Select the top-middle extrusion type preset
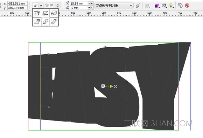The width and height of the screenshot is (203, 138). pyautogui.click(x=45, y=13)
